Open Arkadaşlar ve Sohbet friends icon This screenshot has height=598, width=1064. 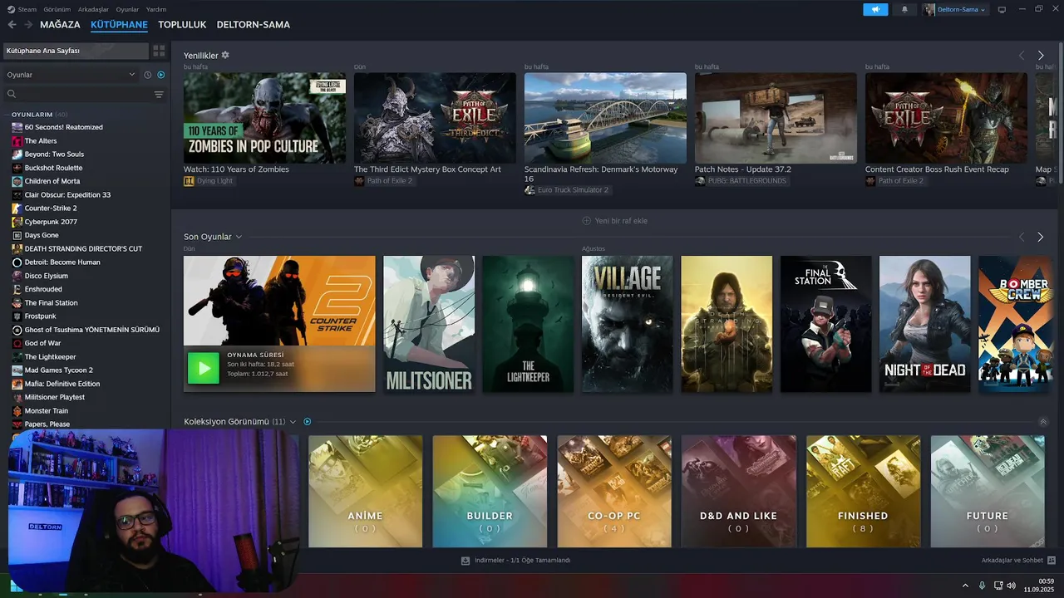pyautogui.click(x=1052, y=561)
